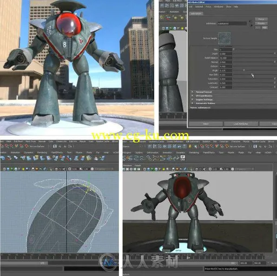Click isolate select icon in robot viewport toolbar
This screenshot has width=277, height=276.
191,169
